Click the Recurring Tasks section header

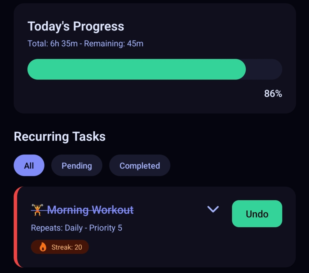pos(60,137)
